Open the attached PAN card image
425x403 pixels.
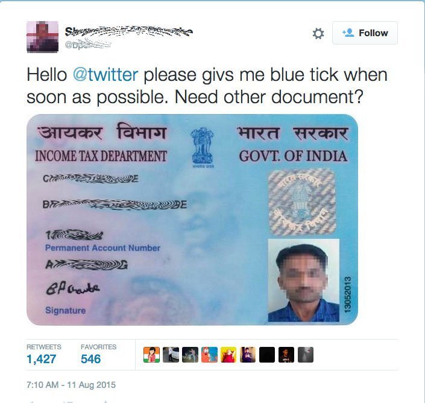(192, 220)
